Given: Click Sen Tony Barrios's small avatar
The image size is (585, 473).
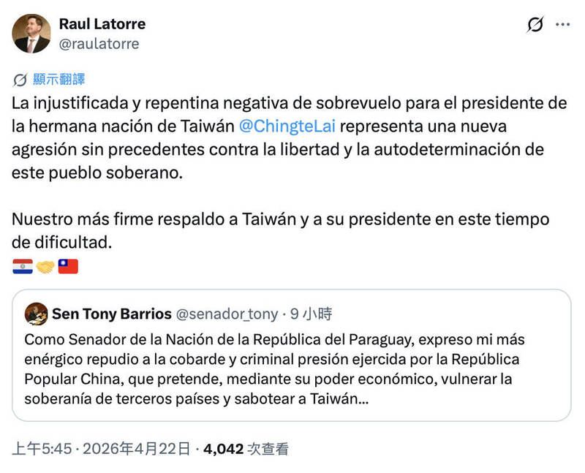Looking at the screenshot, I should [x=36, y=314].
